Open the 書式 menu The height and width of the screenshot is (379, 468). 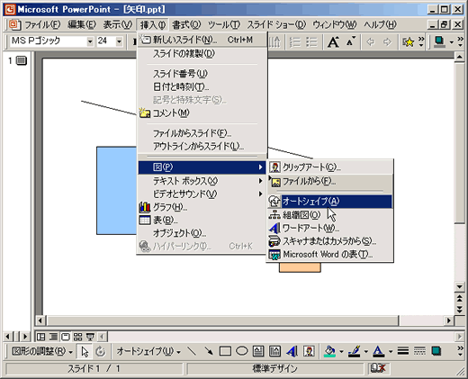[x=186, y=24]
